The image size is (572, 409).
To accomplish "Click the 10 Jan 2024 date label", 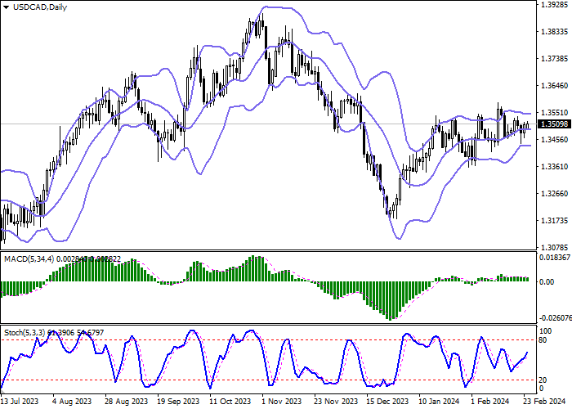I will (440, 402).
